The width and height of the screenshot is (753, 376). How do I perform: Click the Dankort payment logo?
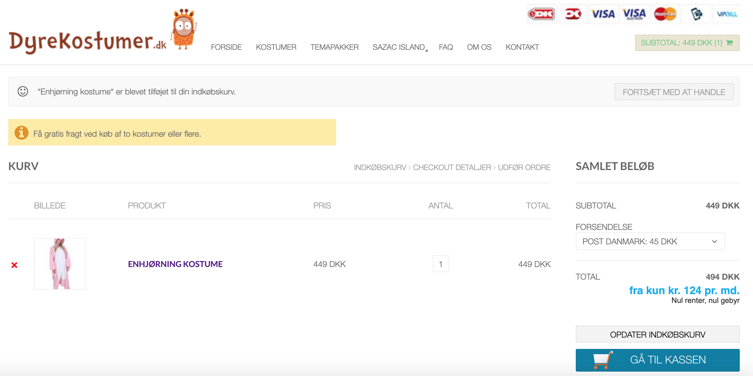(572, 14)
